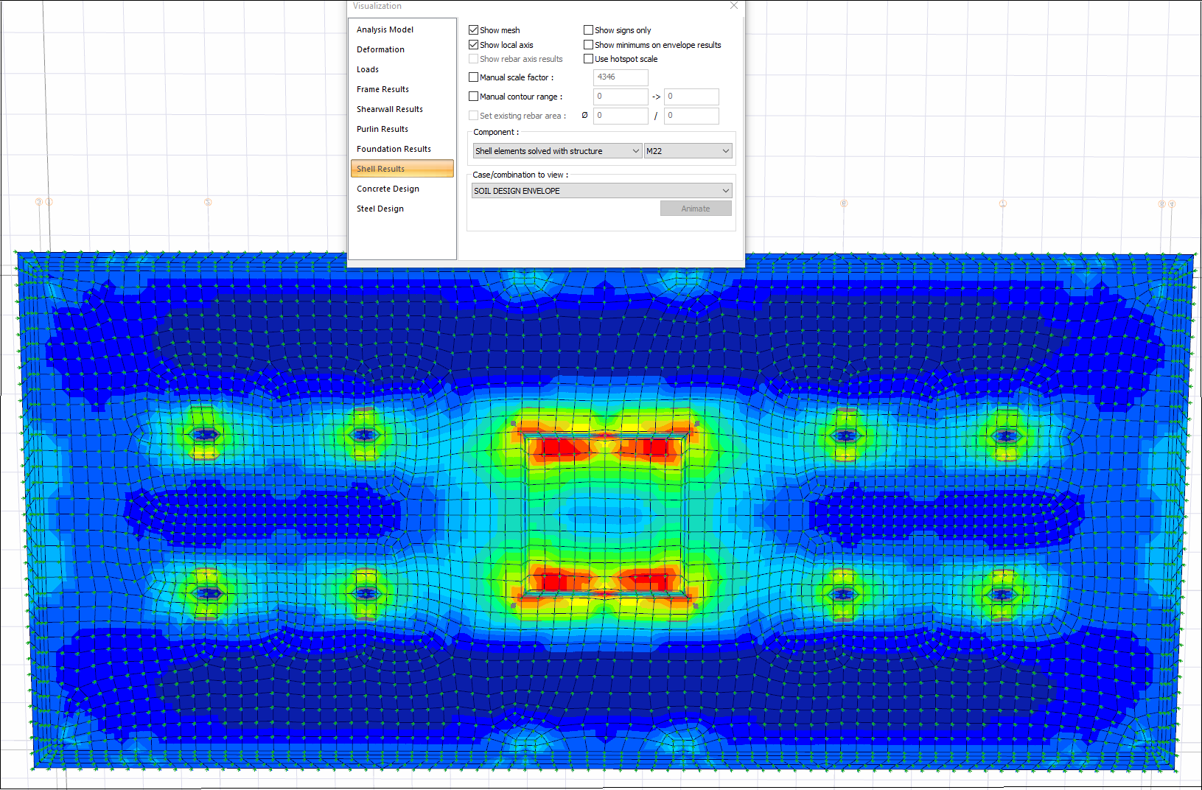Screen dimensions: 1202x790
Task: Select the Concrete Design category
Action: click(388, 189)
